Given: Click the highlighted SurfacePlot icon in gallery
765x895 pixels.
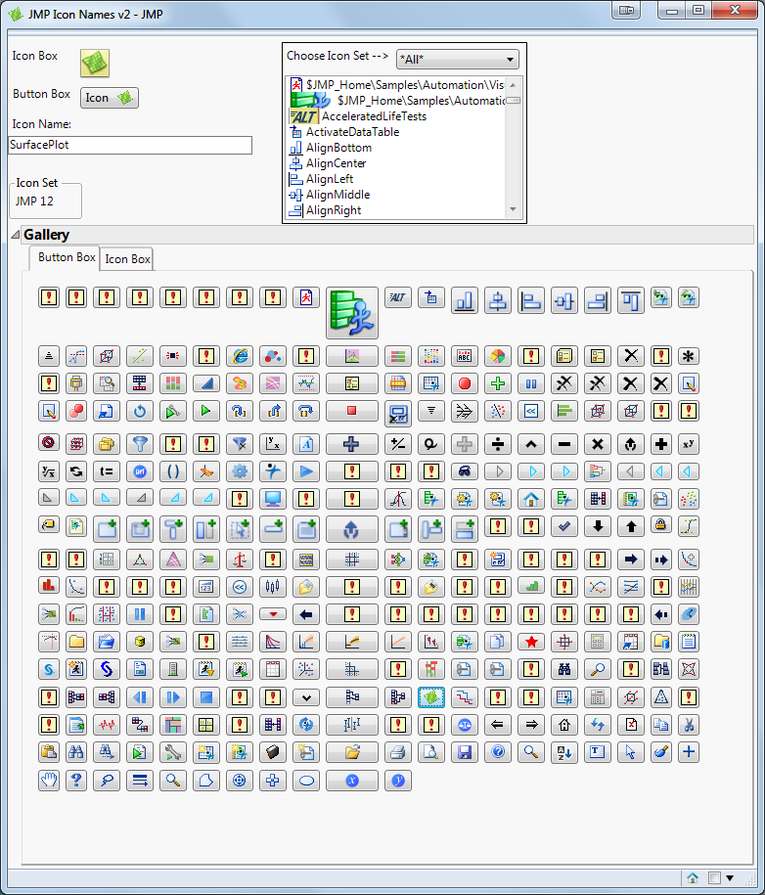Looking at the screenshot, I should tap(431, 697).
